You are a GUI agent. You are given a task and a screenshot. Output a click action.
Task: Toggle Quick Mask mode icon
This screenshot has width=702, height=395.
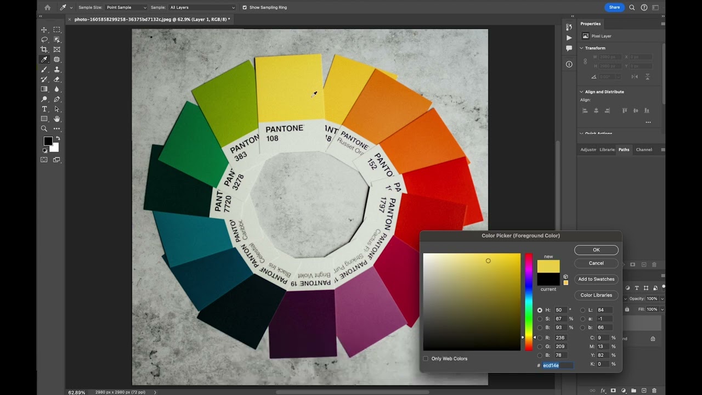pos(44,160)
